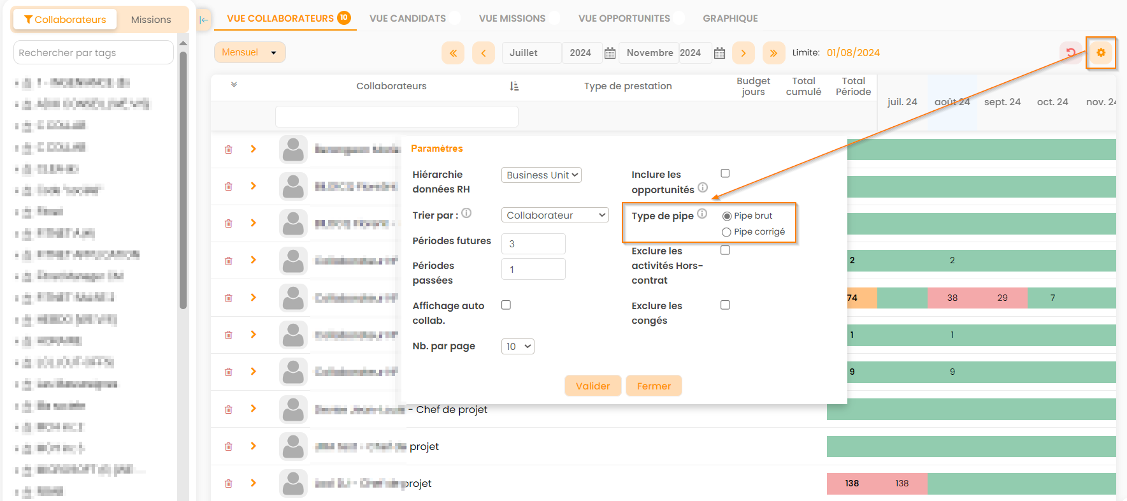
Task: Click the sort order icon beside Collaborateurs
Action: 514,86
